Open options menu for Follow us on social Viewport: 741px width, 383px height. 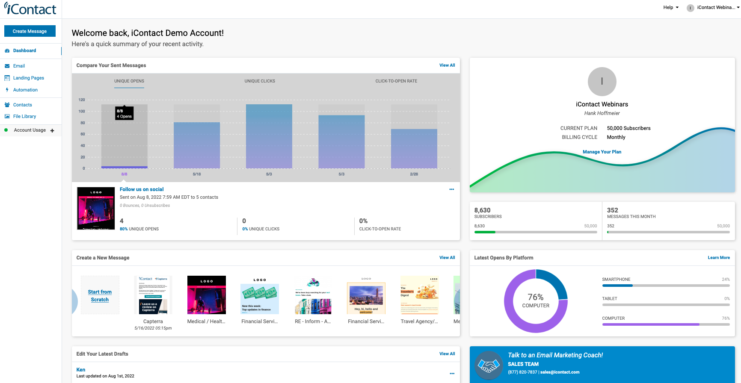451,189
